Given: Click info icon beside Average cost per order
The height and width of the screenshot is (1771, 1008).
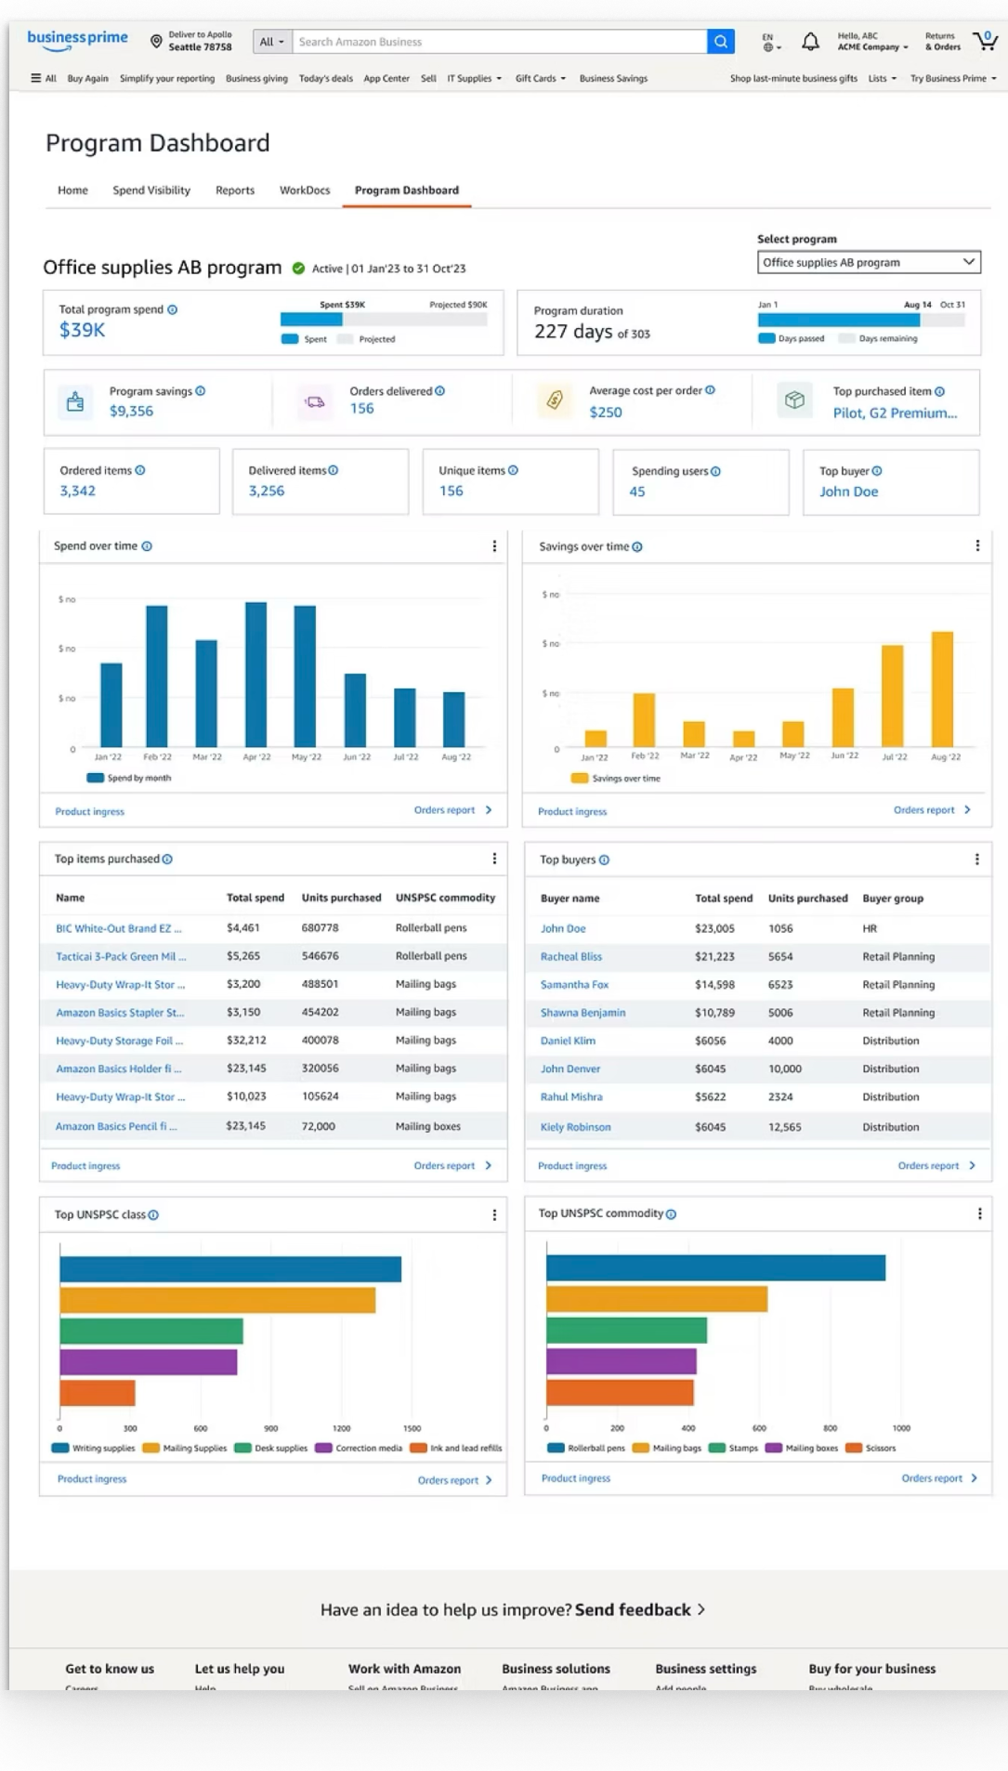Looking at the screenshot, I should tap(710, 390).
